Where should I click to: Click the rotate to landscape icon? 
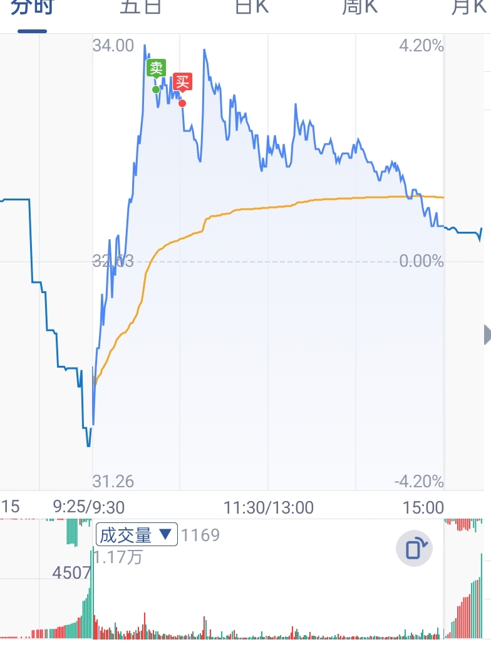(x=414, y=548)
